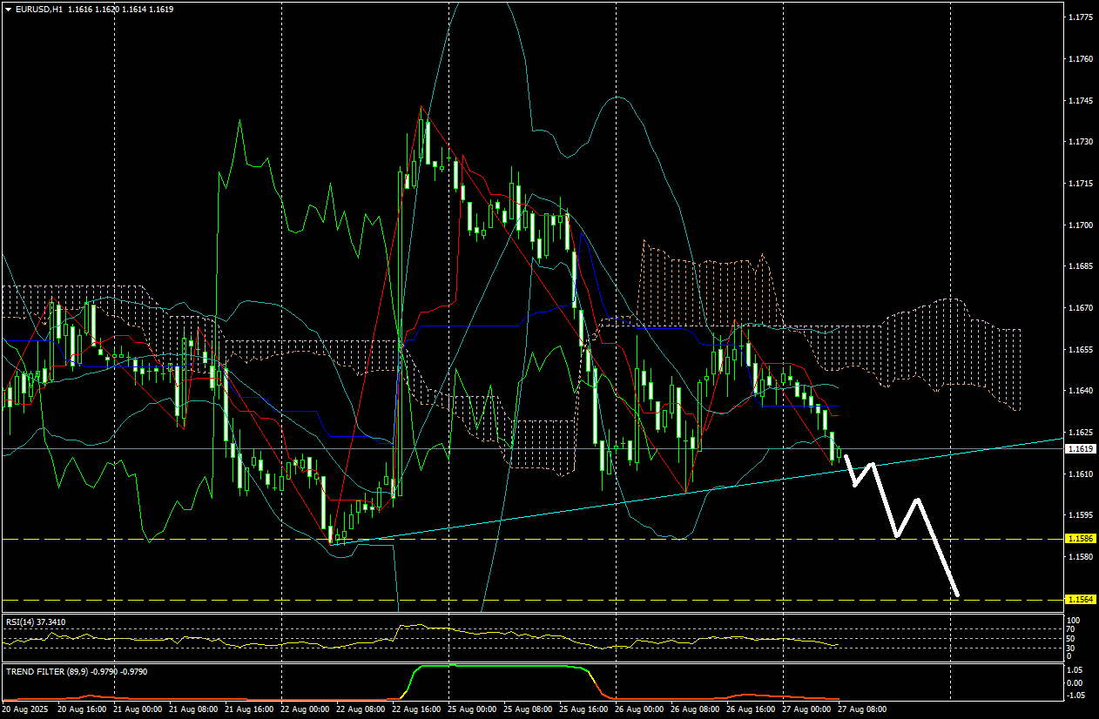
Task: Click the 1.1670 price scale label
Action: coord(1080,308)
